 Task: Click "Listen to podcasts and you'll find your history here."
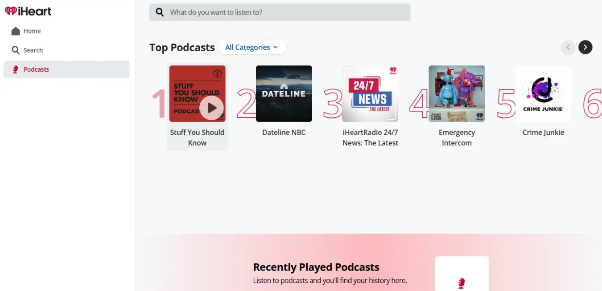pos(330,281)
